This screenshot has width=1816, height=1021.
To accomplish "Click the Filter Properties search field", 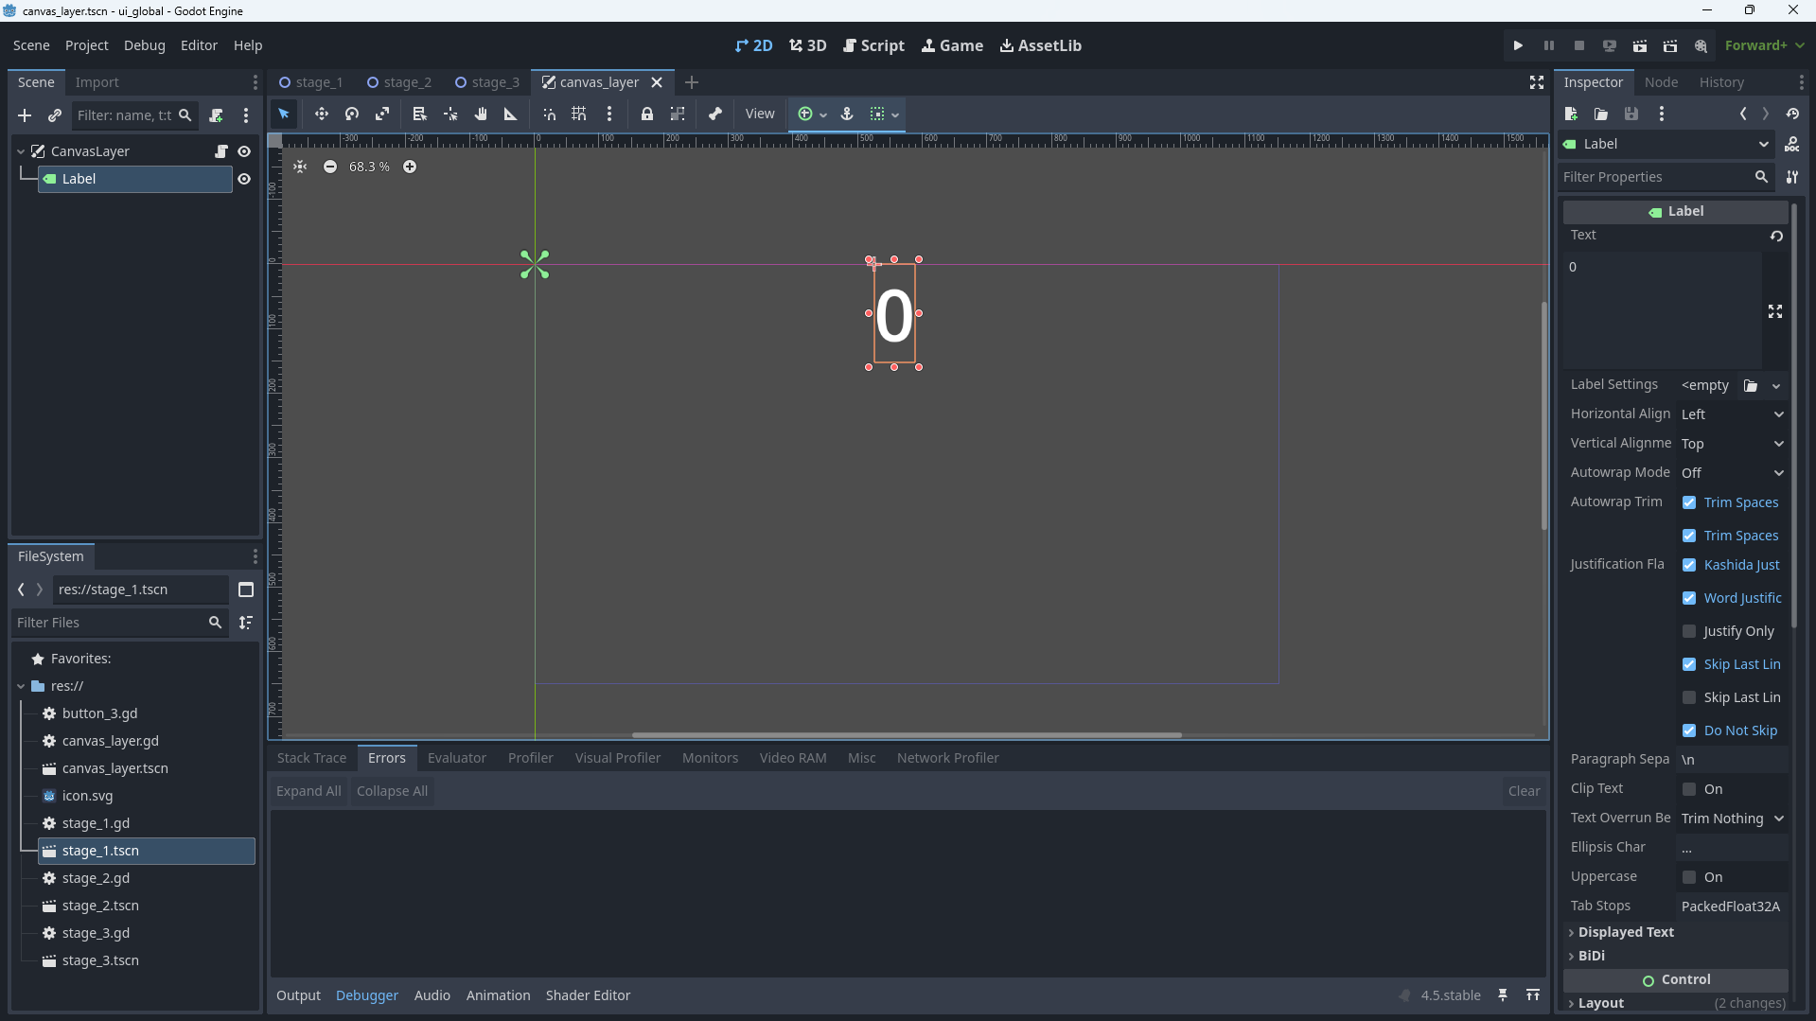I will coord(1656,177).
